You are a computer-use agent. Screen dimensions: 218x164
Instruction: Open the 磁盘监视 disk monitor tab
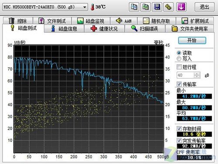point(91,21)
